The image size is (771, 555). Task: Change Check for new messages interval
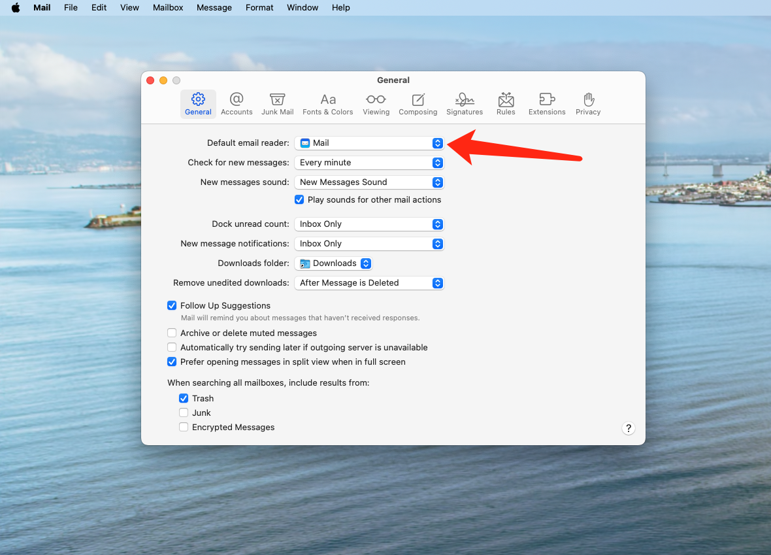point(369,163)
